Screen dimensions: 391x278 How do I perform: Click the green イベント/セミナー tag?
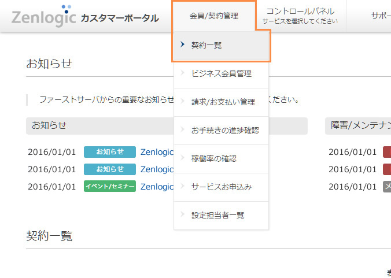[110, 187]
